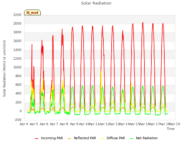Click the 1200 y-axis tick value
Image resolution: width=193 pixels, height=144 pixels.
pos(17,58)
